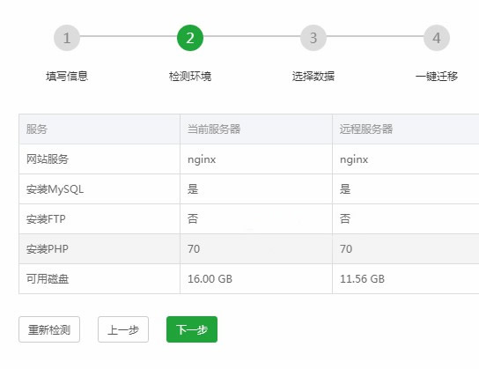Click the step 1 circle

click(x=67, y=38)
